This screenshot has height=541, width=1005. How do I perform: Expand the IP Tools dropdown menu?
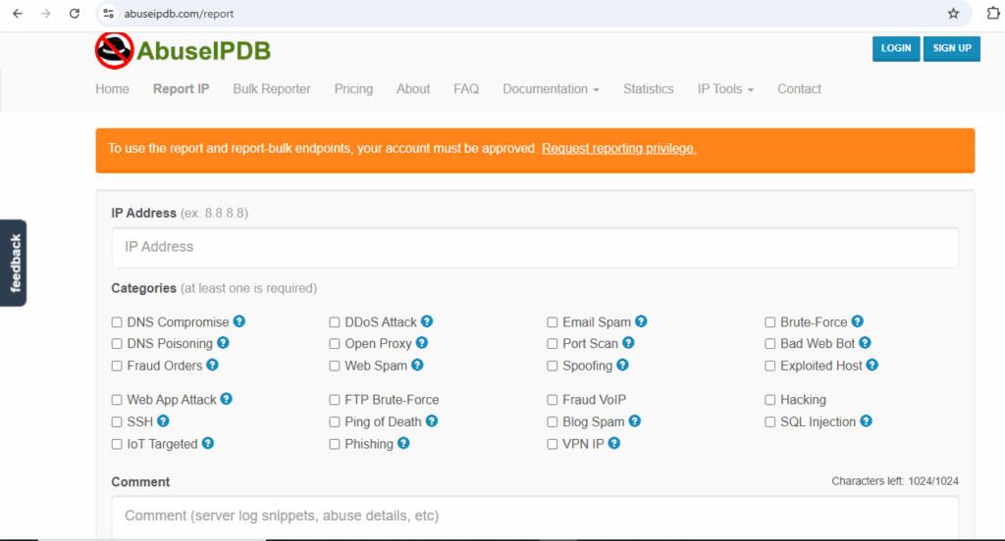(x=725, y=89)
